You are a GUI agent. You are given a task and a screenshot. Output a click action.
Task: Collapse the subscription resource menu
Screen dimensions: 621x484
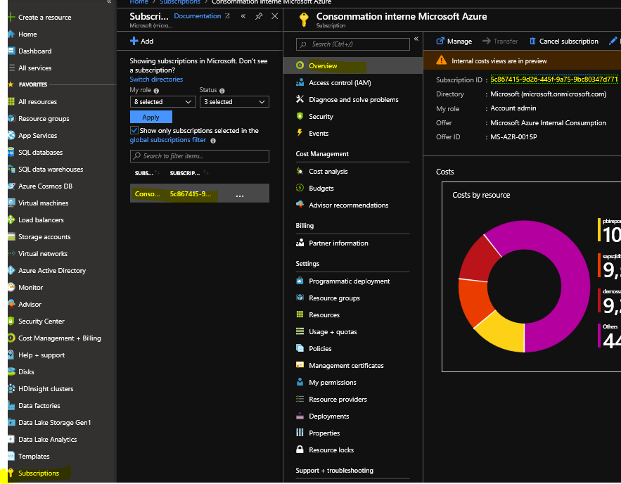tap(416, 39)
